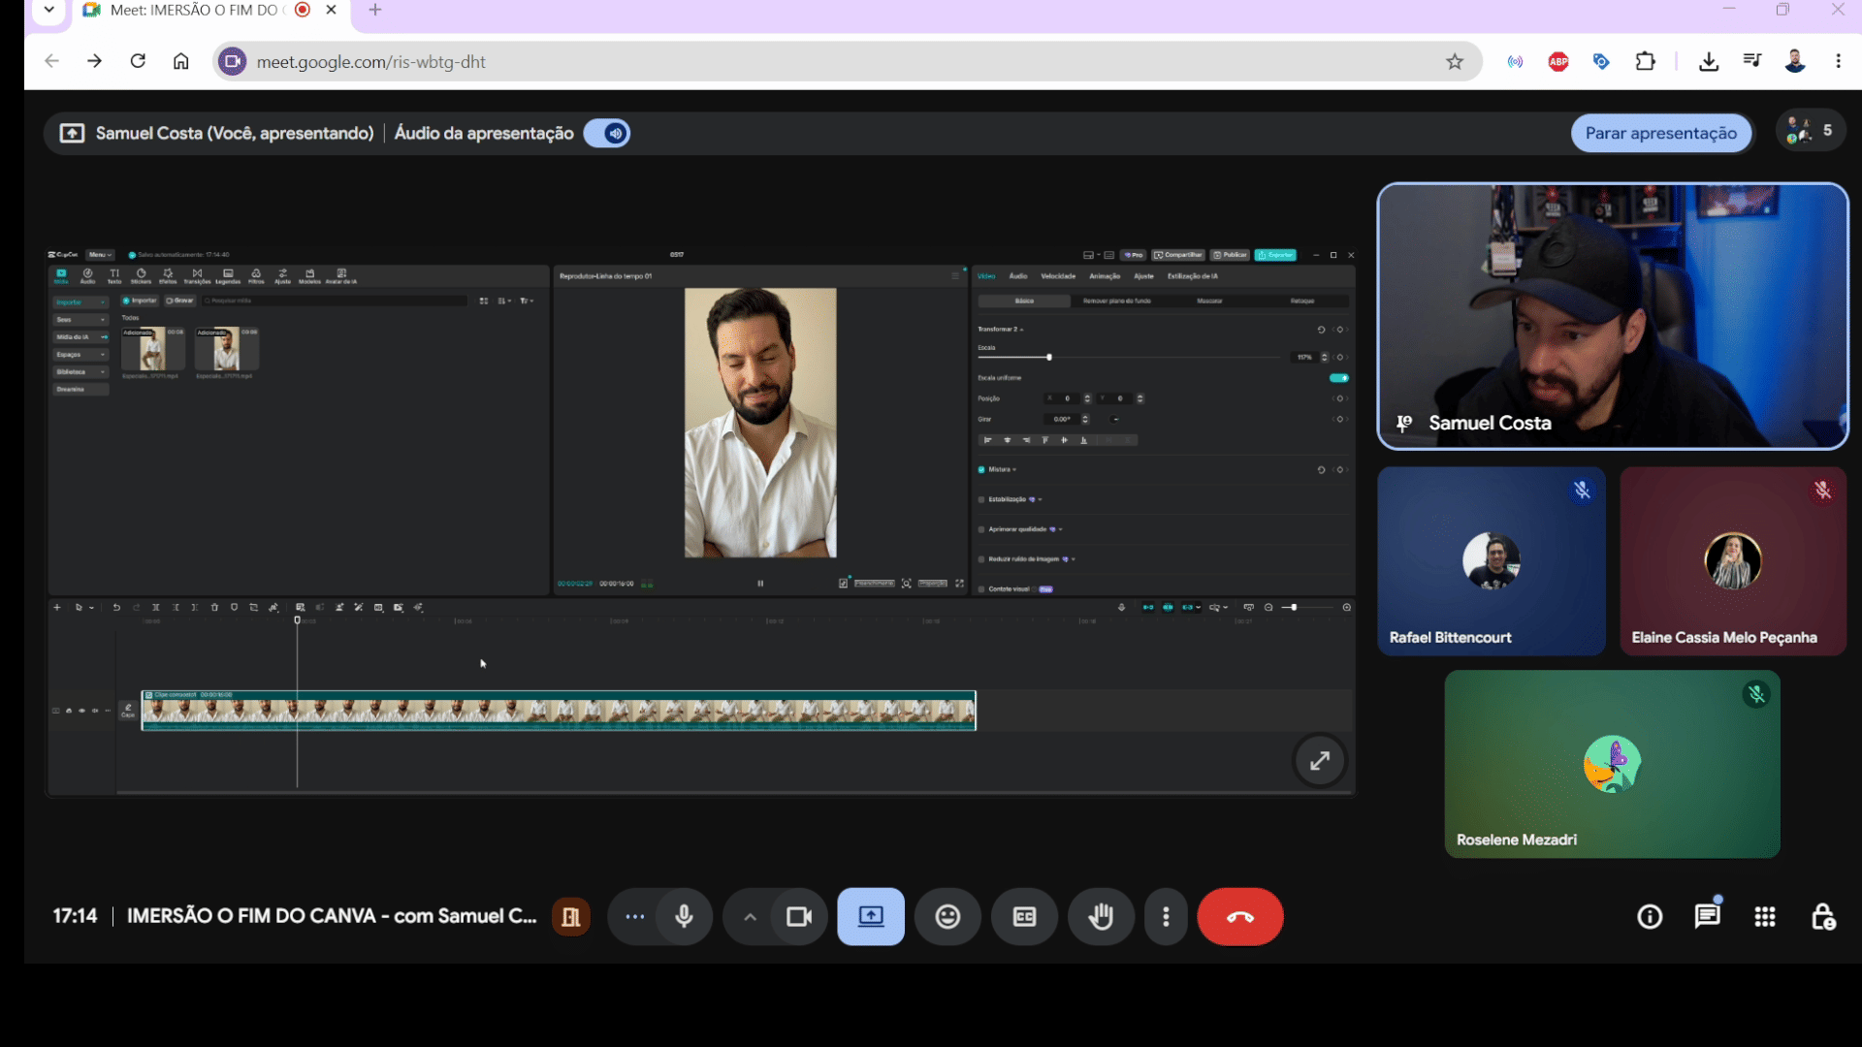Open the tab search dropdown in Chrome
Viewport: 1862px width, 1047px height.
48,10
